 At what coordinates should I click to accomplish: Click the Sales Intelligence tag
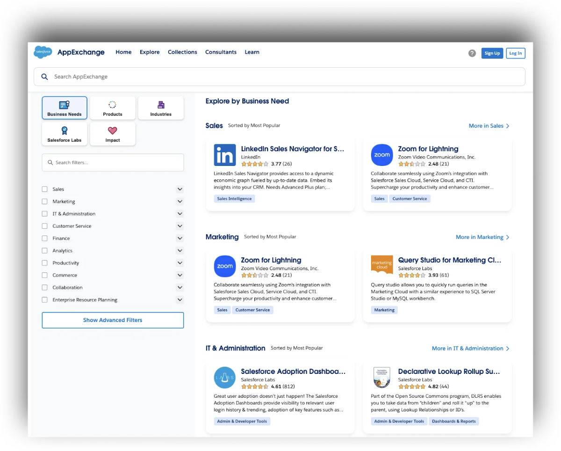coord(234,199)
